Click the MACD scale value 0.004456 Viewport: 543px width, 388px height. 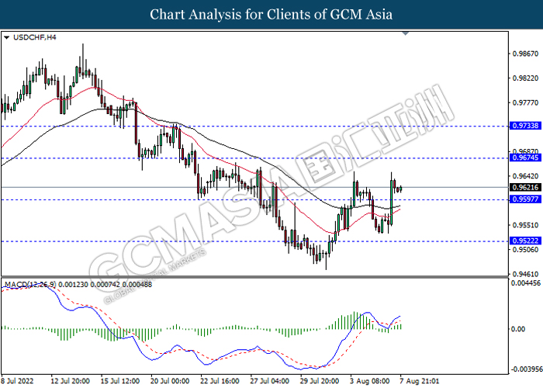coord(526,283)
